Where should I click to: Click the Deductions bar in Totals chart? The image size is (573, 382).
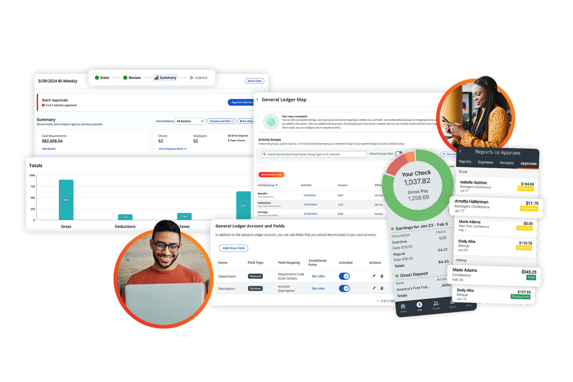point(125,217)
